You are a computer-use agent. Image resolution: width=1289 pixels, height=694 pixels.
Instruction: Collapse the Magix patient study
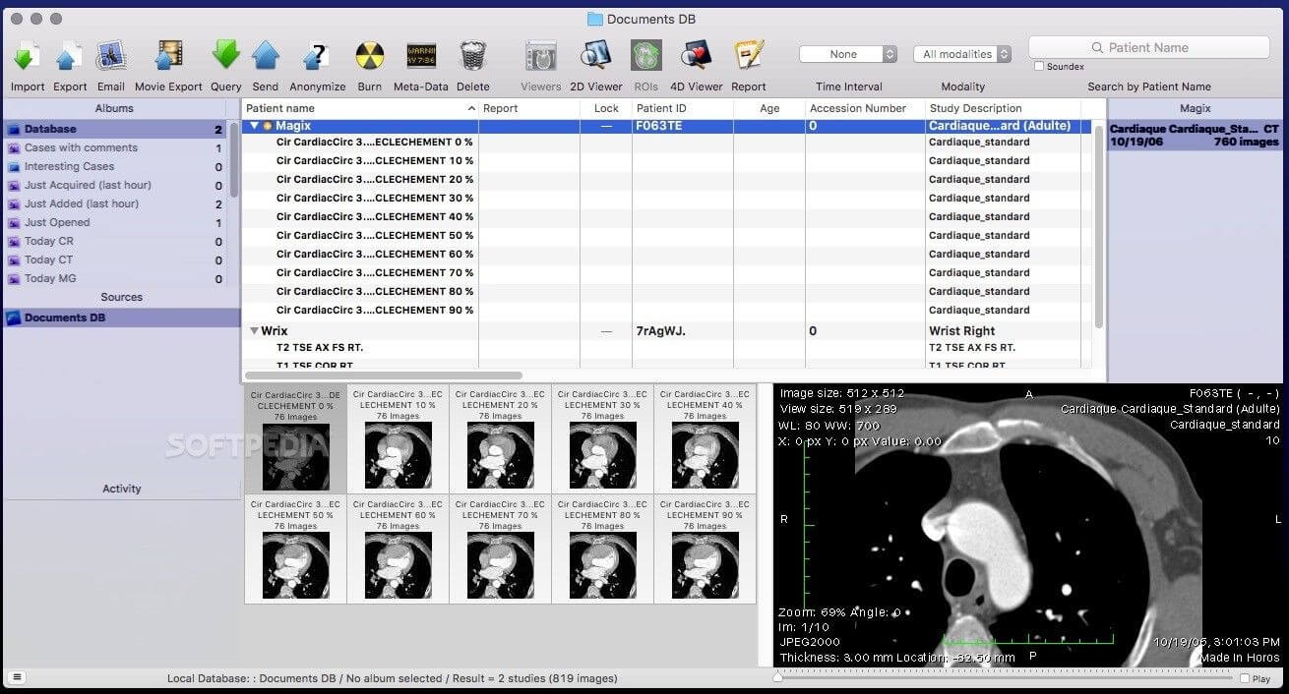click(x=255, y=126)
